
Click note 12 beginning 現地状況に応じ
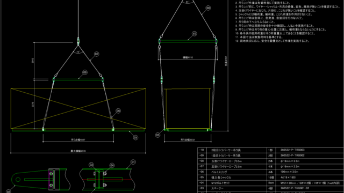tap(273, 41)
